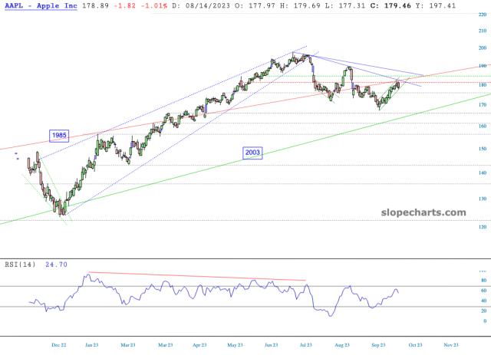The height and width of the screenshot is (355, 491).
Task: Click the Dec 22 date label
Action: (59, 345)
